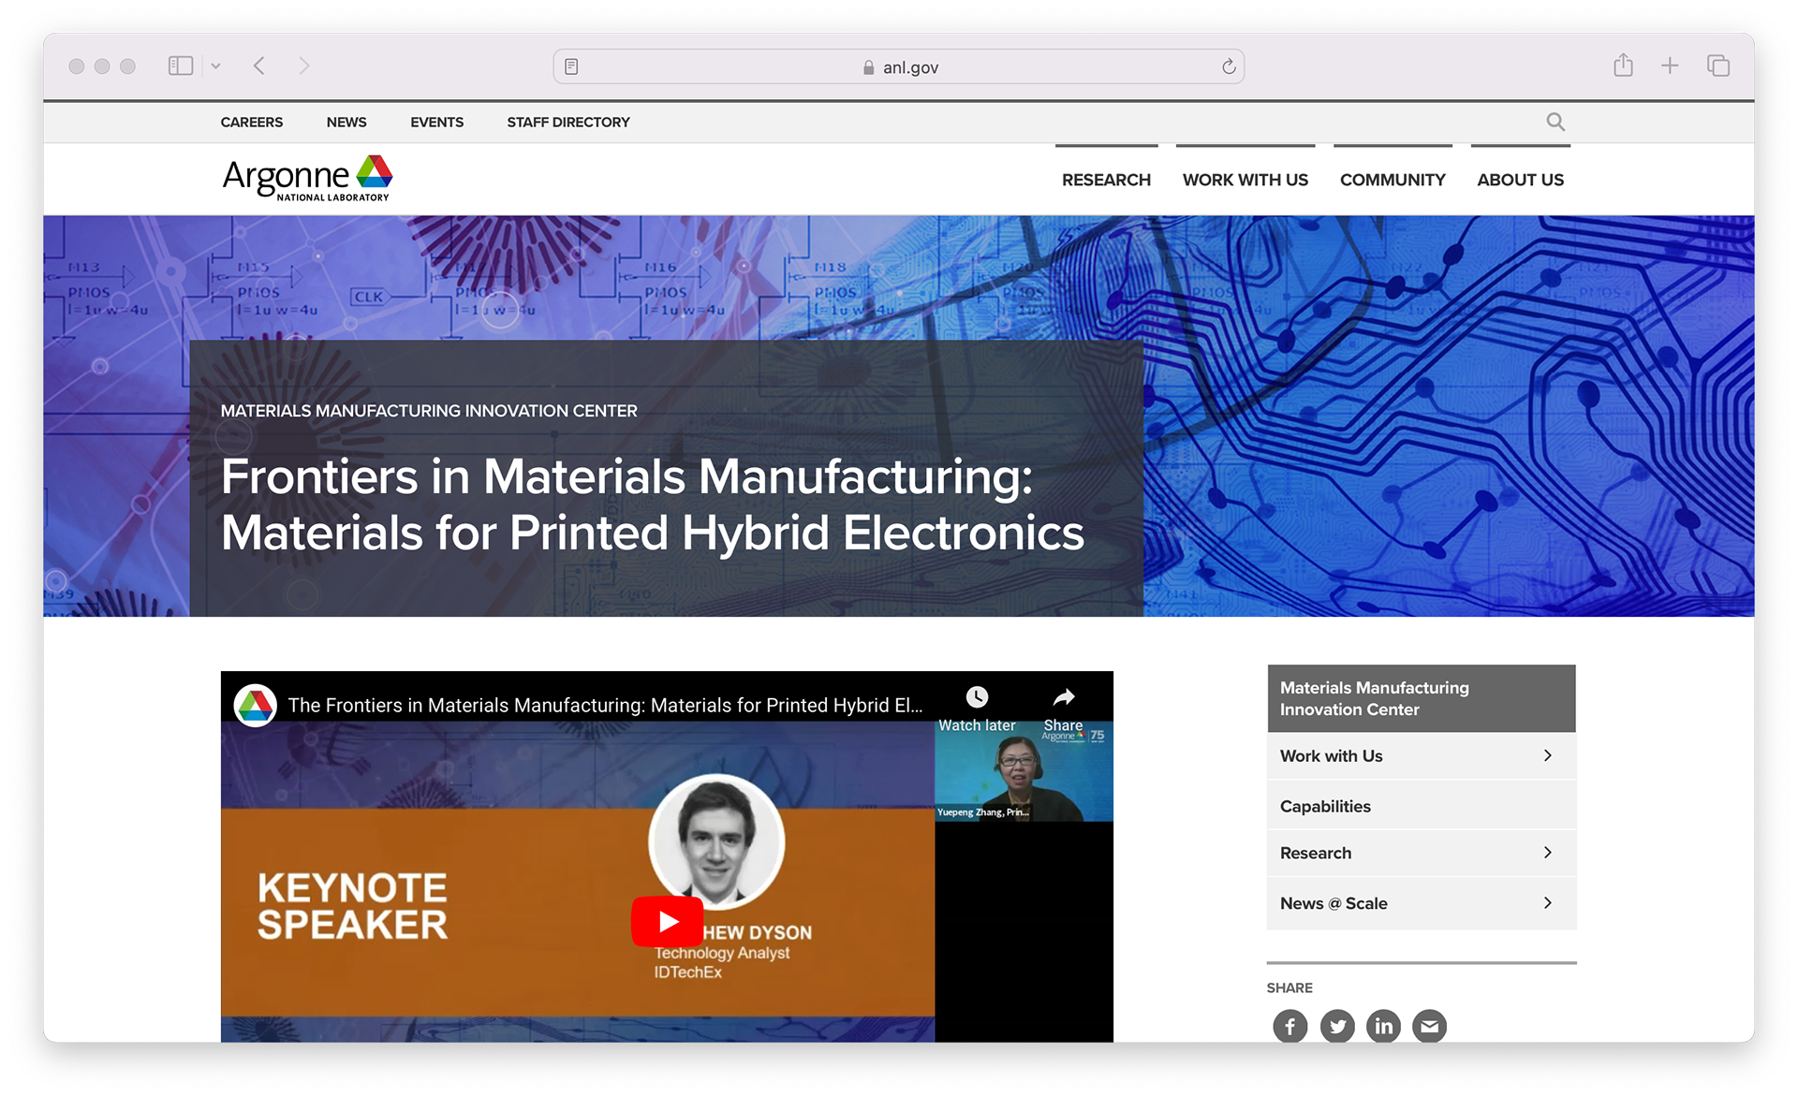Open the Events link
The image size is (1798, 1096).
[436, 122]
